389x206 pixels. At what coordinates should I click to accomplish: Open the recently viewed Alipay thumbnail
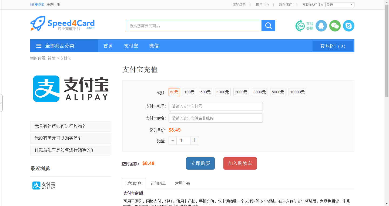coord(44,185)
